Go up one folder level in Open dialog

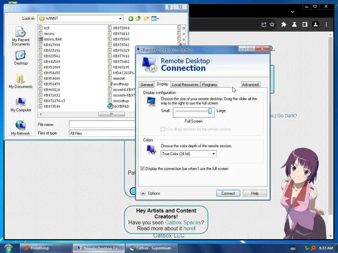coord(138,18)
